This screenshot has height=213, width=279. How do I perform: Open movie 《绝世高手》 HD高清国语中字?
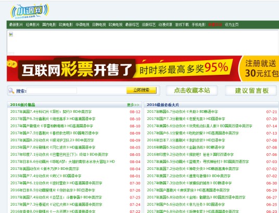[x=53, y=119]
